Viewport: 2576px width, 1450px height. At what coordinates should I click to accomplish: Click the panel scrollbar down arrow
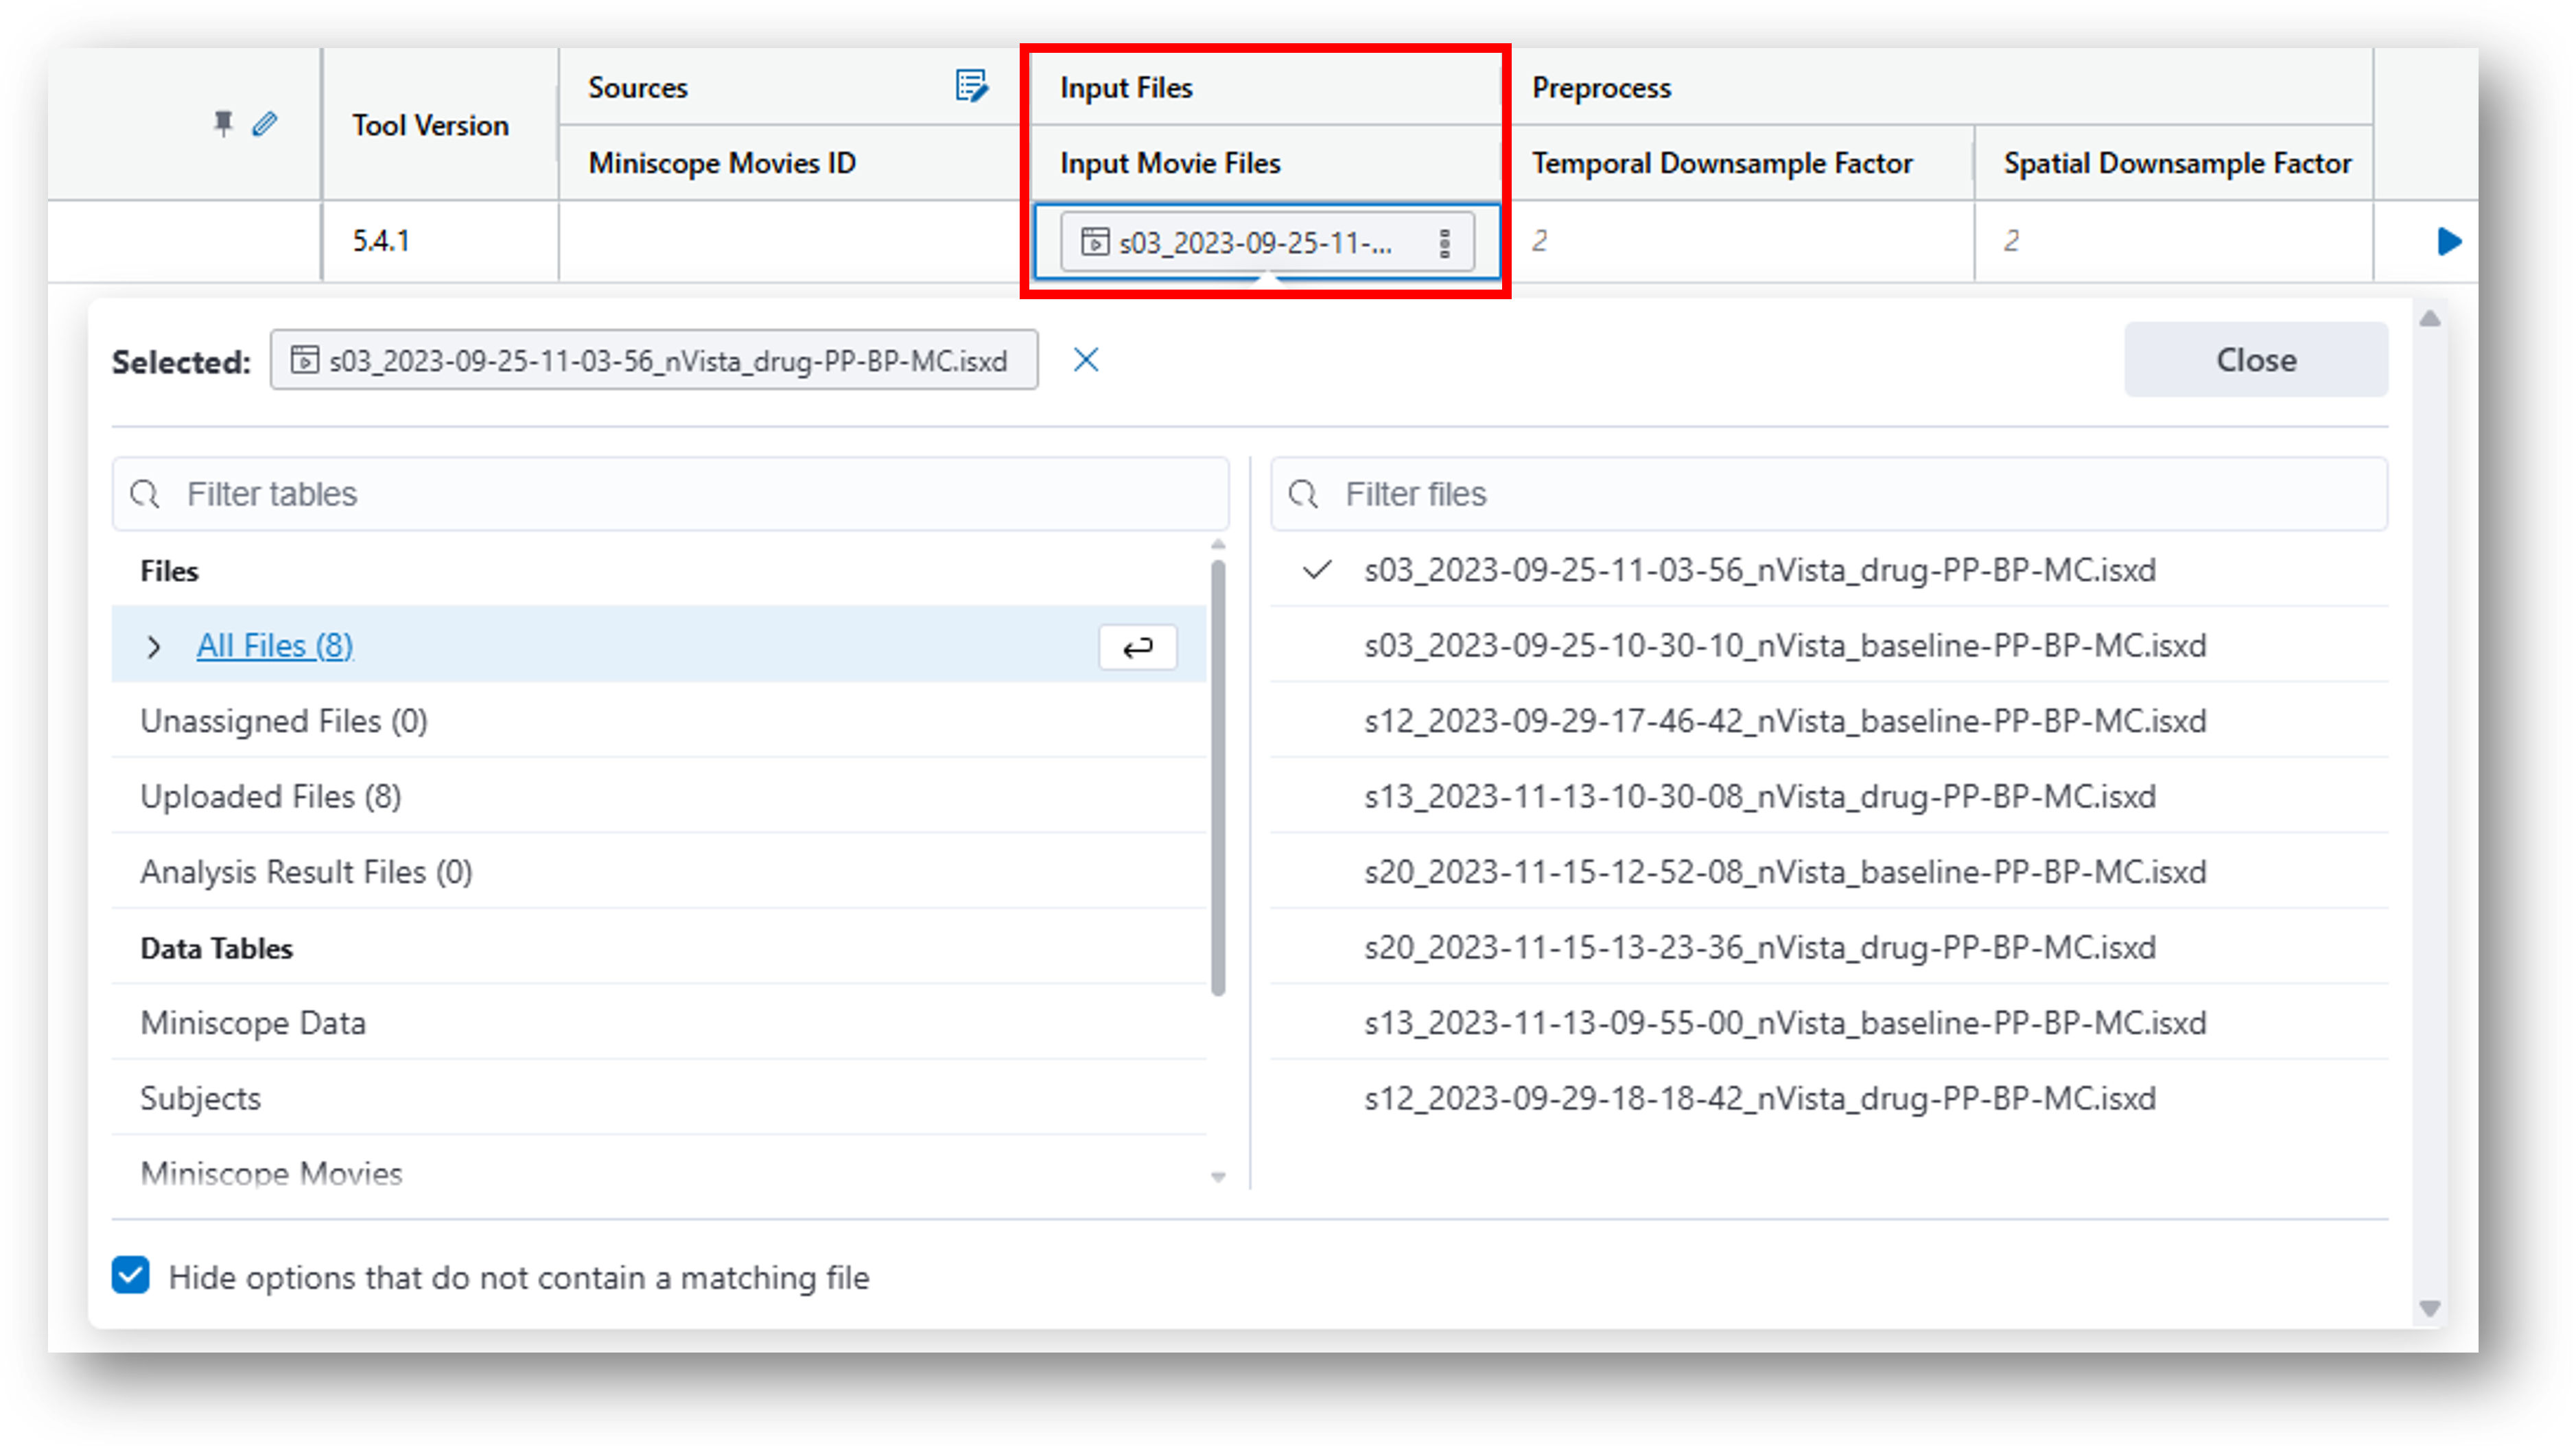click(x=2430, y=1308)
